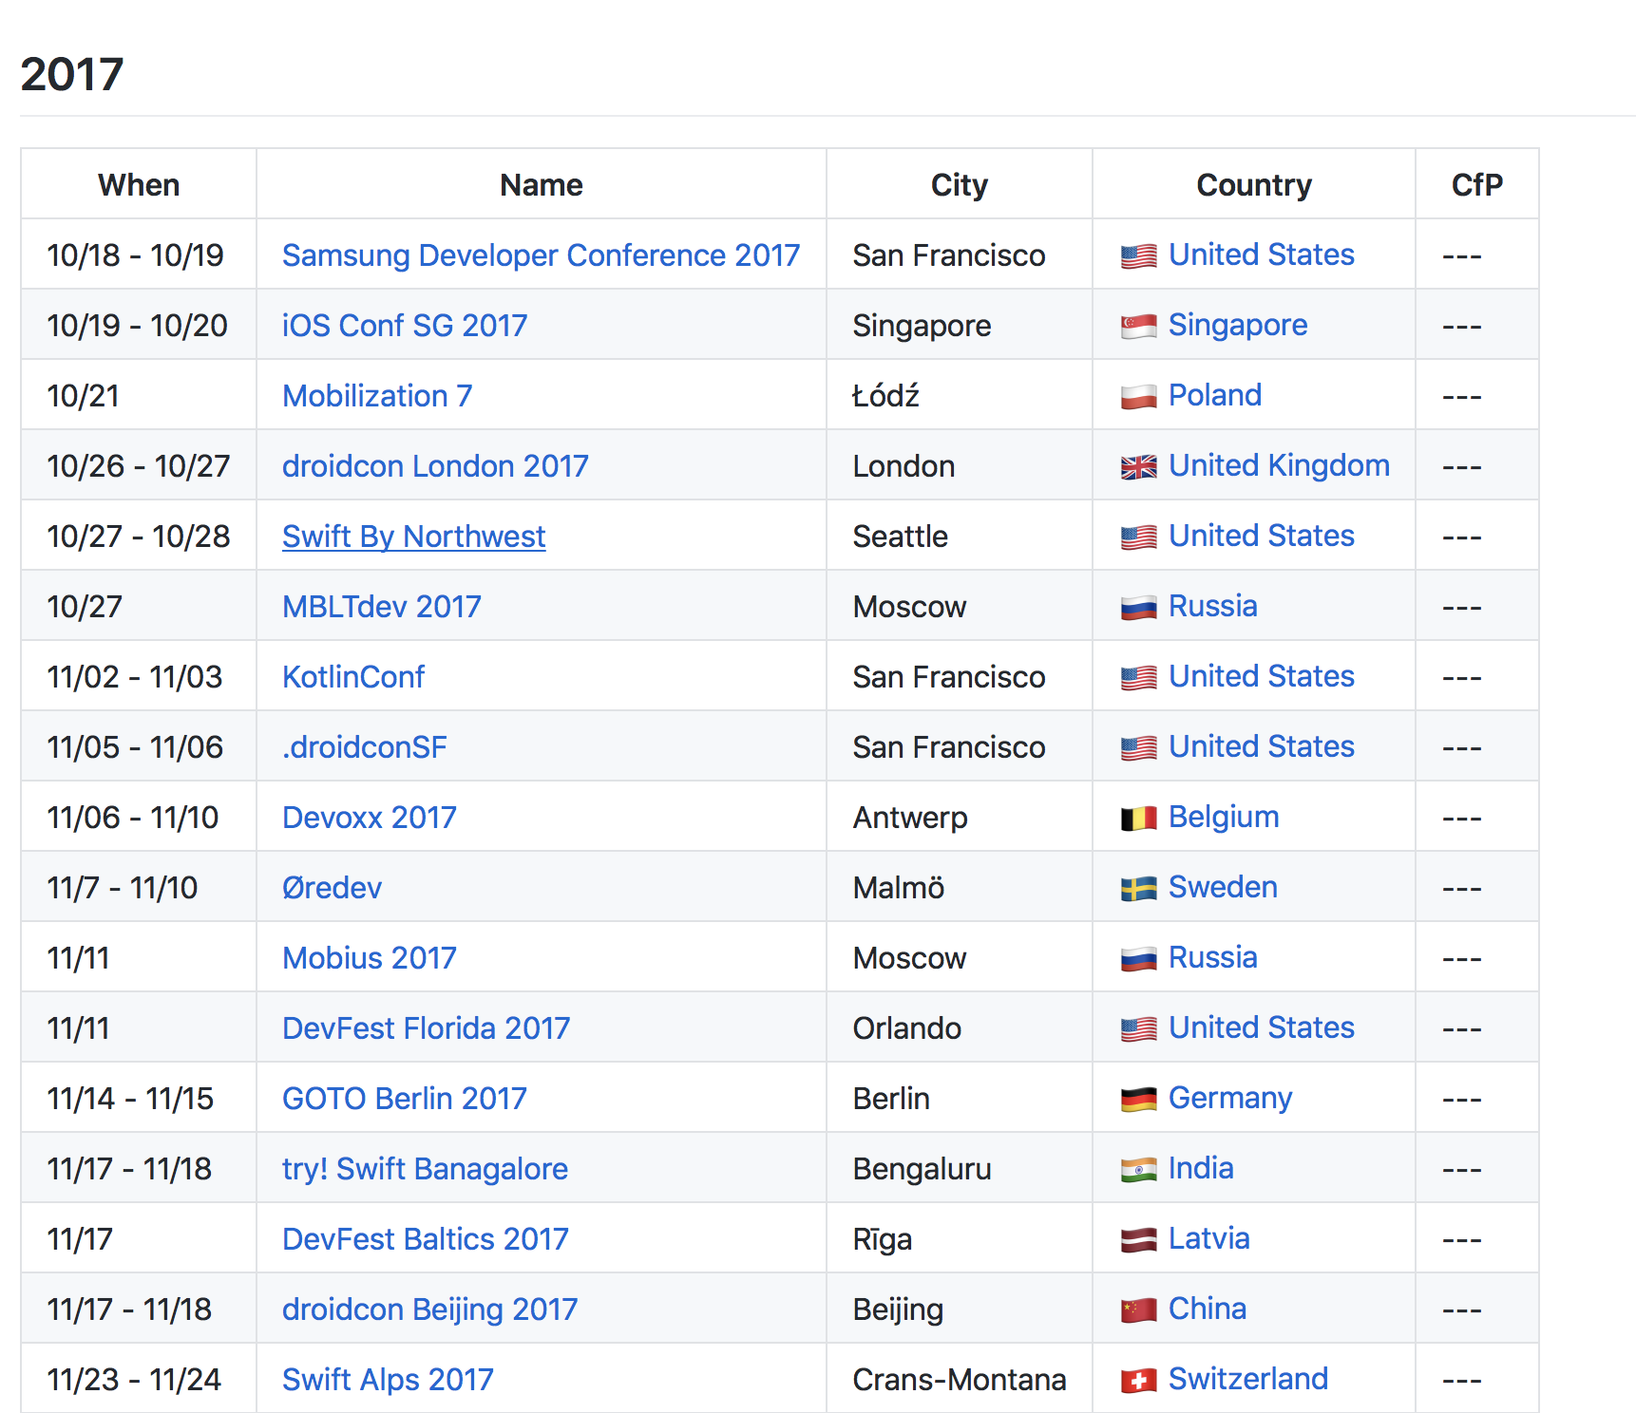Click United States link in Samsung row
This screenshot has width=1636, height=1413.
1261,254
